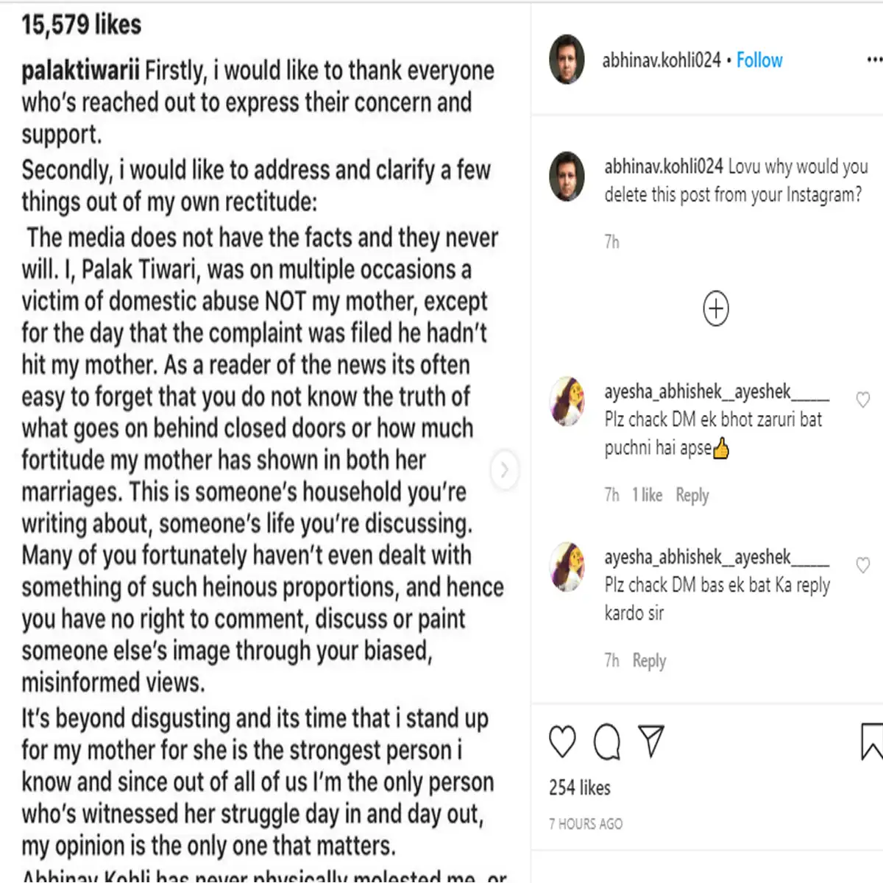Share post via the paper plane icon
This screenshot has width=883, height=883.
pos(651,741)
